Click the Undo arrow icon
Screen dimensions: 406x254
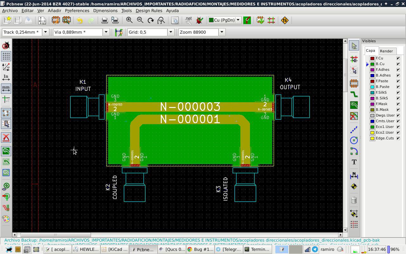point(80,20)
